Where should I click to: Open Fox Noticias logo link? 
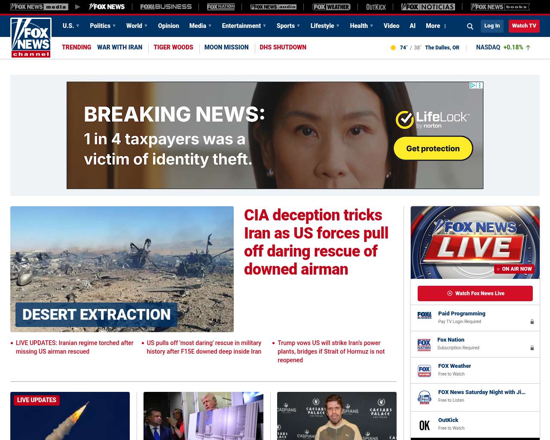428,7
